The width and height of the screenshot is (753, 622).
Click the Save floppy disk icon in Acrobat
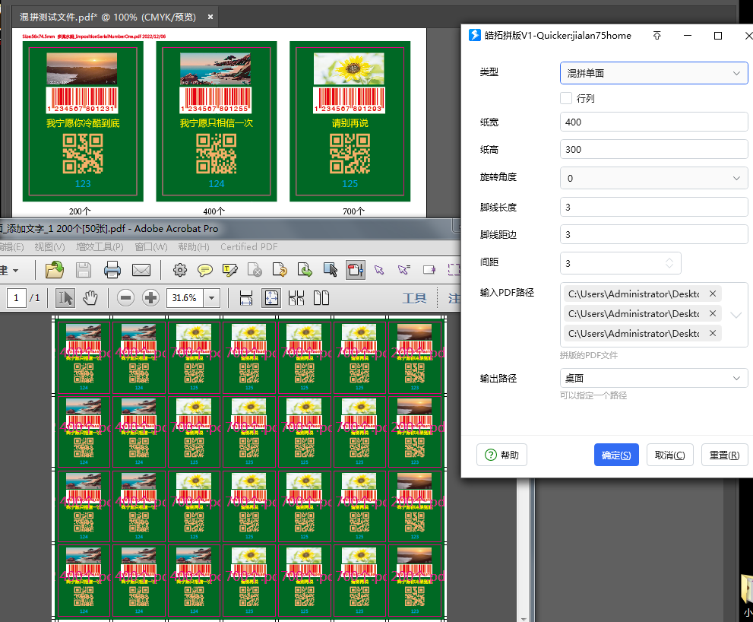(84, 270)
